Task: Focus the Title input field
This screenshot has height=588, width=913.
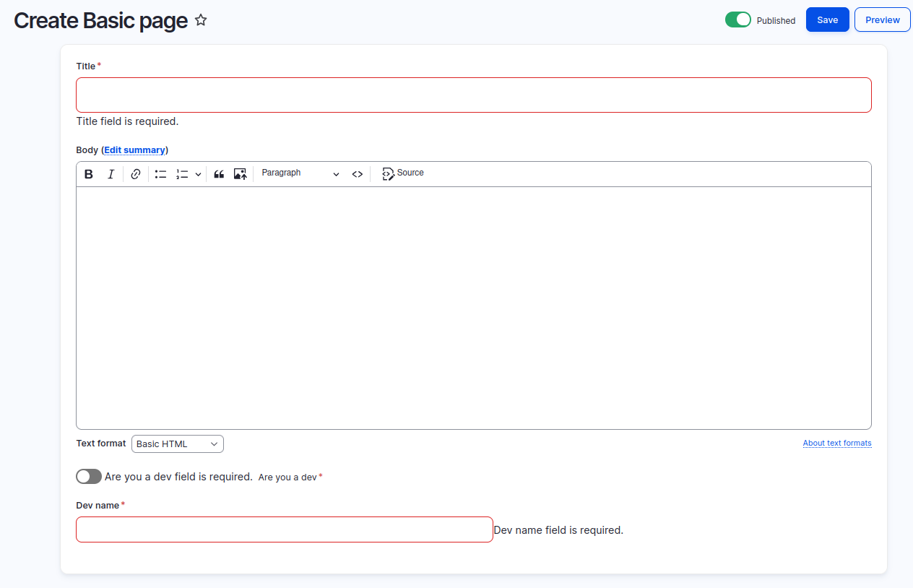Action: click(x=473, y=95)
